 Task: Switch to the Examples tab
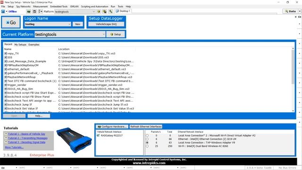pyautogui.click(x=34, y=44)
